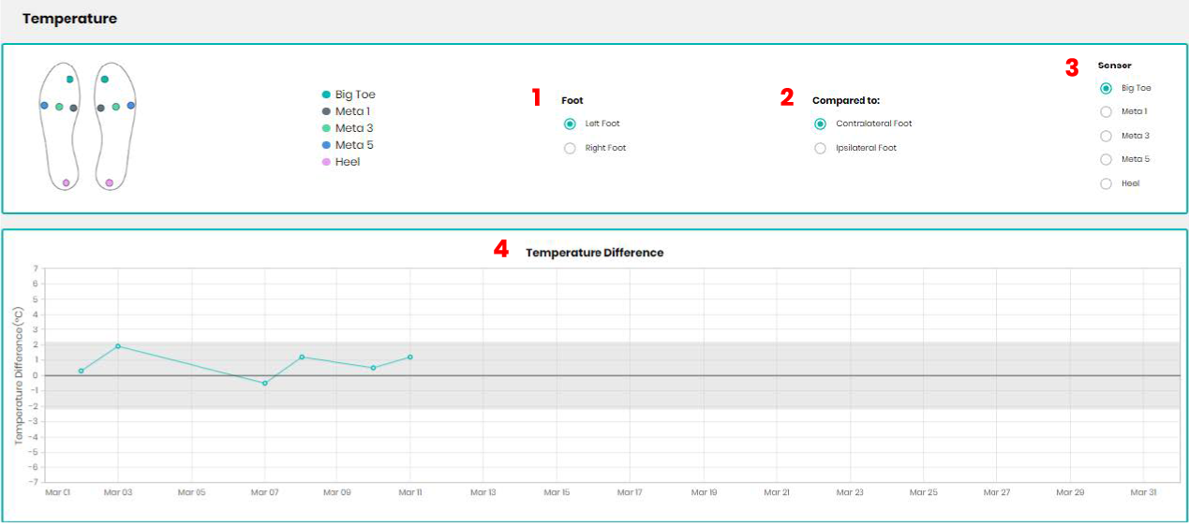This screenshot has height=524, width=1189.
Task: Select the Right Foot radio button
Action: click(x=570, y=148)
